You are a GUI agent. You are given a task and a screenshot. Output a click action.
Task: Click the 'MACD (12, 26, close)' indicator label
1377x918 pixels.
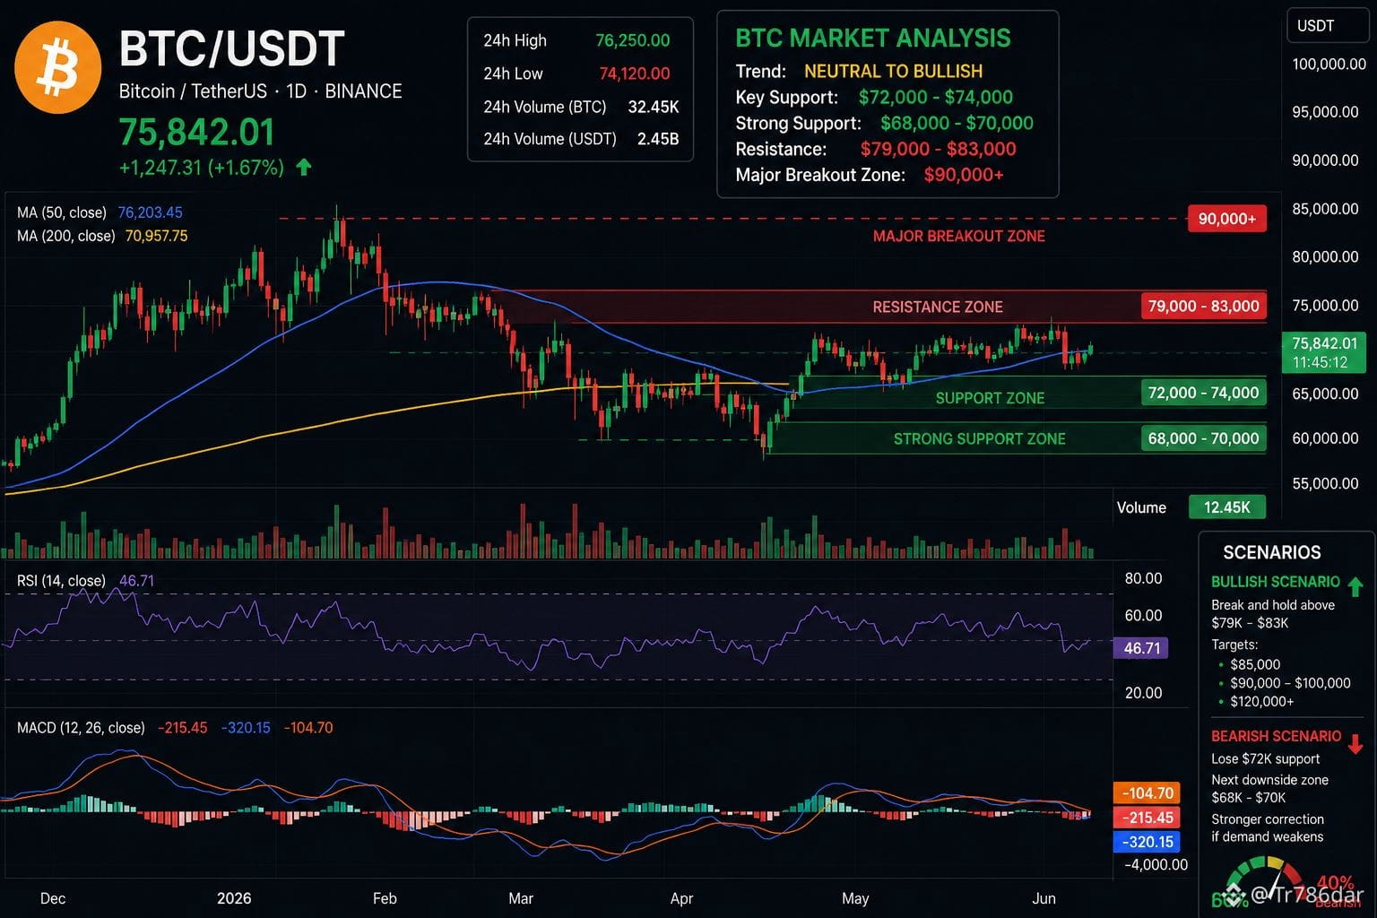[81, 728]
